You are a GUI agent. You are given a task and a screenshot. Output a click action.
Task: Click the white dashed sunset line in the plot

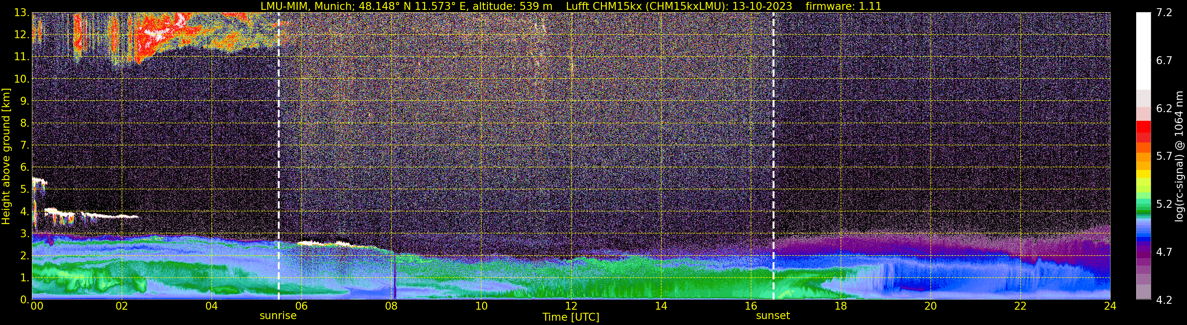click(773, 156)
